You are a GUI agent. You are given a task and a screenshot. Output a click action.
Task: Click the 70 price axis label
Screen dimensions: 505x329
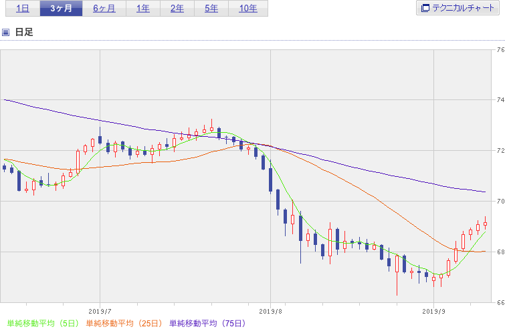tap(500, 201)
